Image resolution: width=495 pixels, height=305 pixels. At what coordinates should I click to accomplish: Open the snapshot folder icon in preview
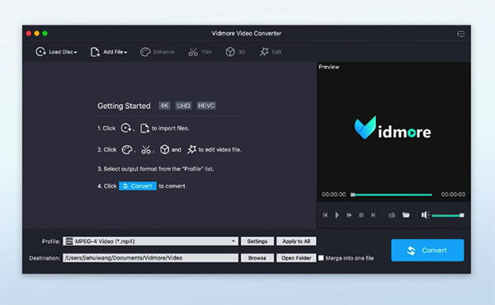point(406,215)
